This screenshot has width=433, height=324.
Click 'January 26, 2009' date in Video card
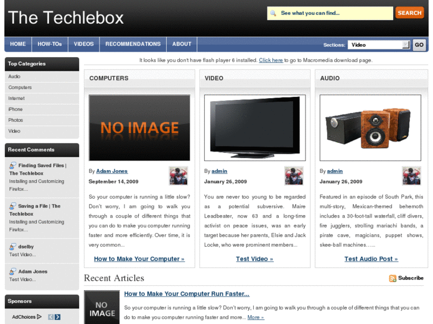pyautogui.click(x=225, y=181)
